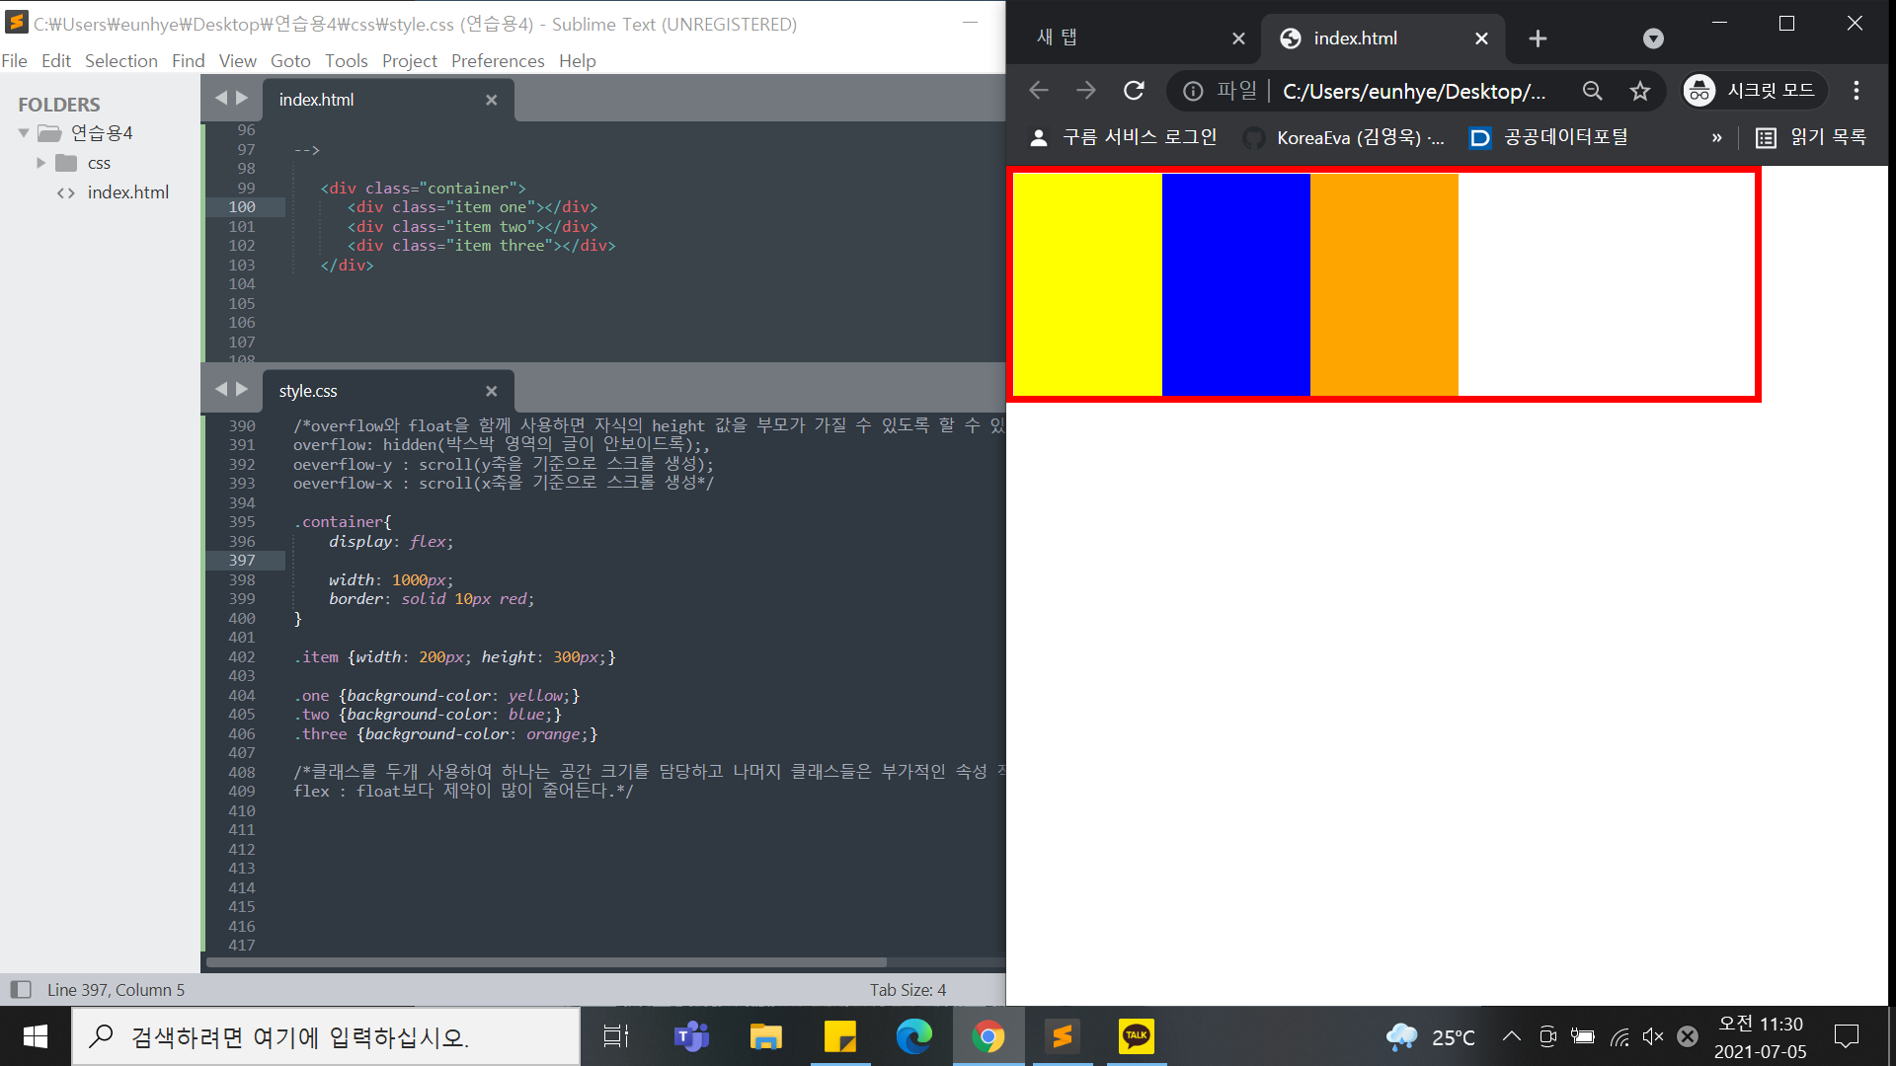
Task: Open Chrome three-dot menu
Action: point(1856,91)
